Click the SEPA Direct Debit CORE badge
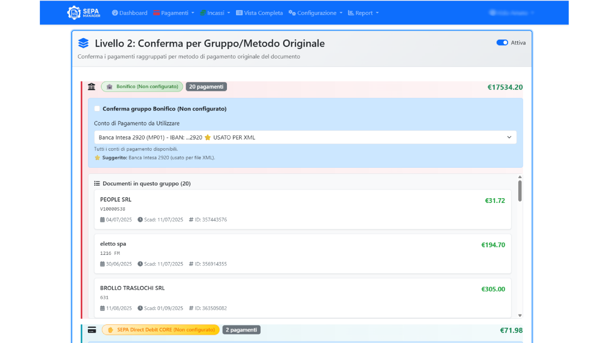This screenshot has width=609, height=343. tap(160, 330)
